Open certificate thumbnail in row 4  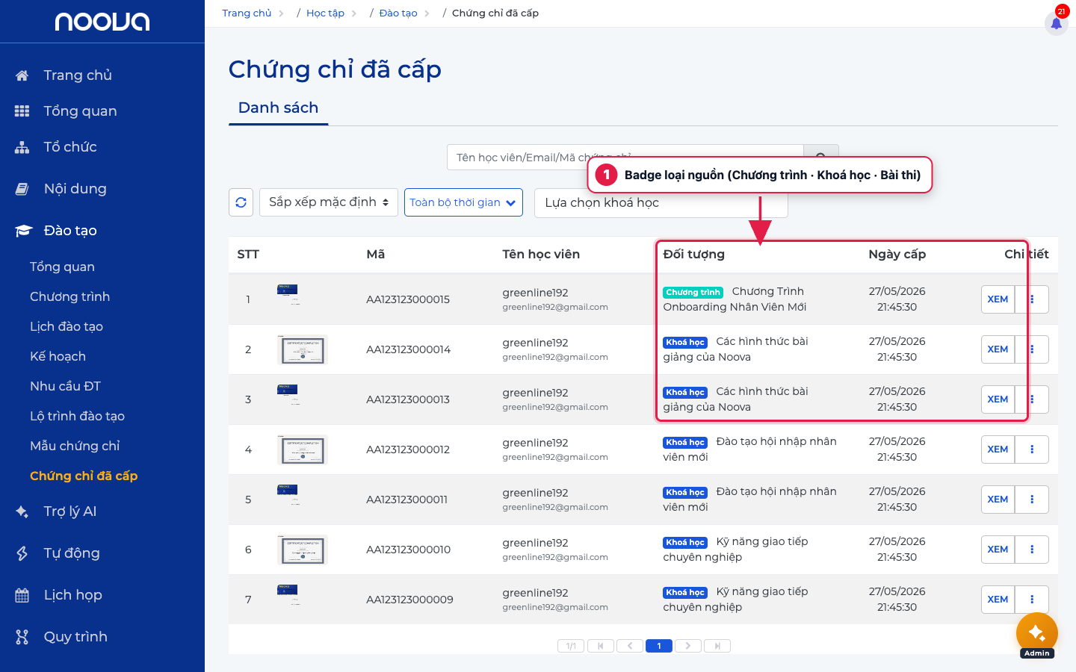pos(303,449)
